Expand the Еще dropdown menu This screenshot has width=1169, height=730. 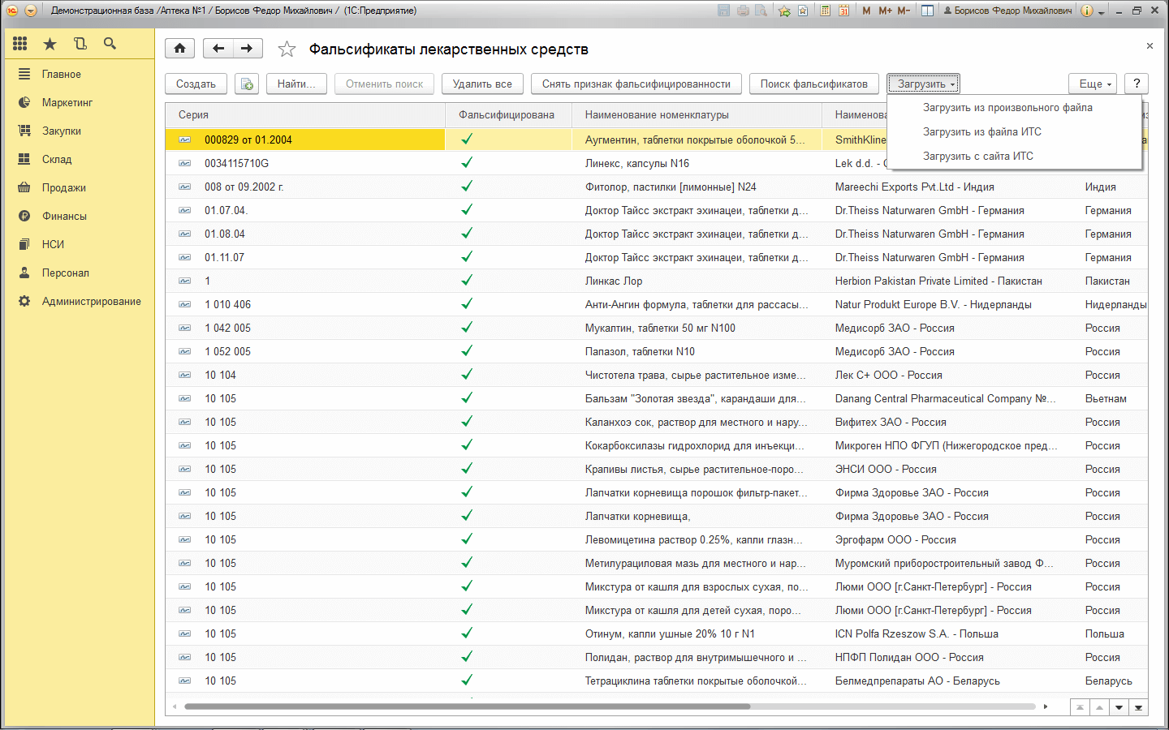coord(1094,84)
